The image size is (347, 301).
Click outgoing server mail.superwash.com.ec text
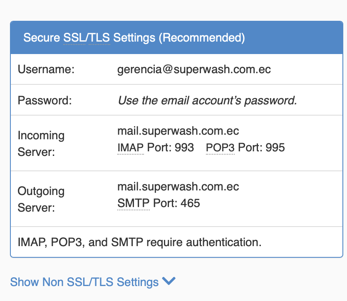[178, 187]
